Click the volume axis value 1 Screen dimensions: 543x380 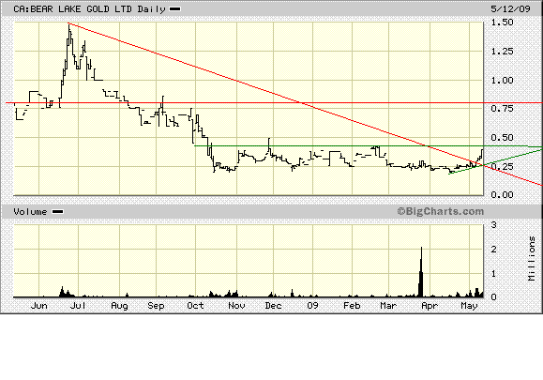tap(494, 274)
